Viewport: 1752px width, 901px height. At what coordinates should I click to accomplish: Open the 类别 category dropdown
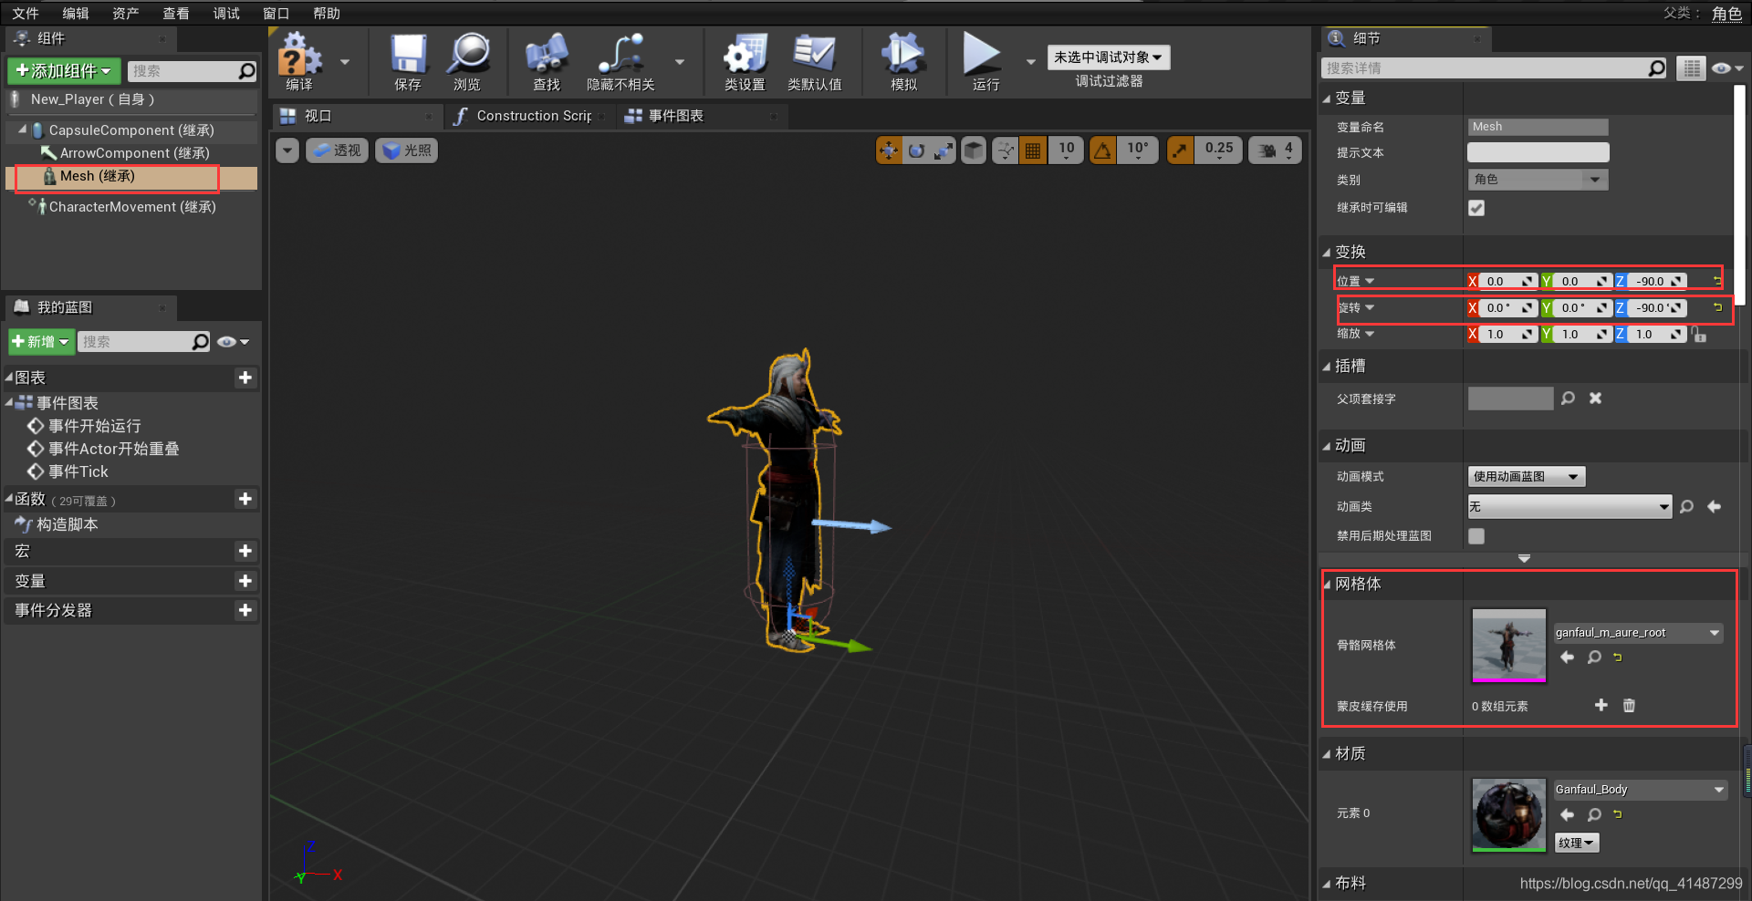click(1538, 180)
